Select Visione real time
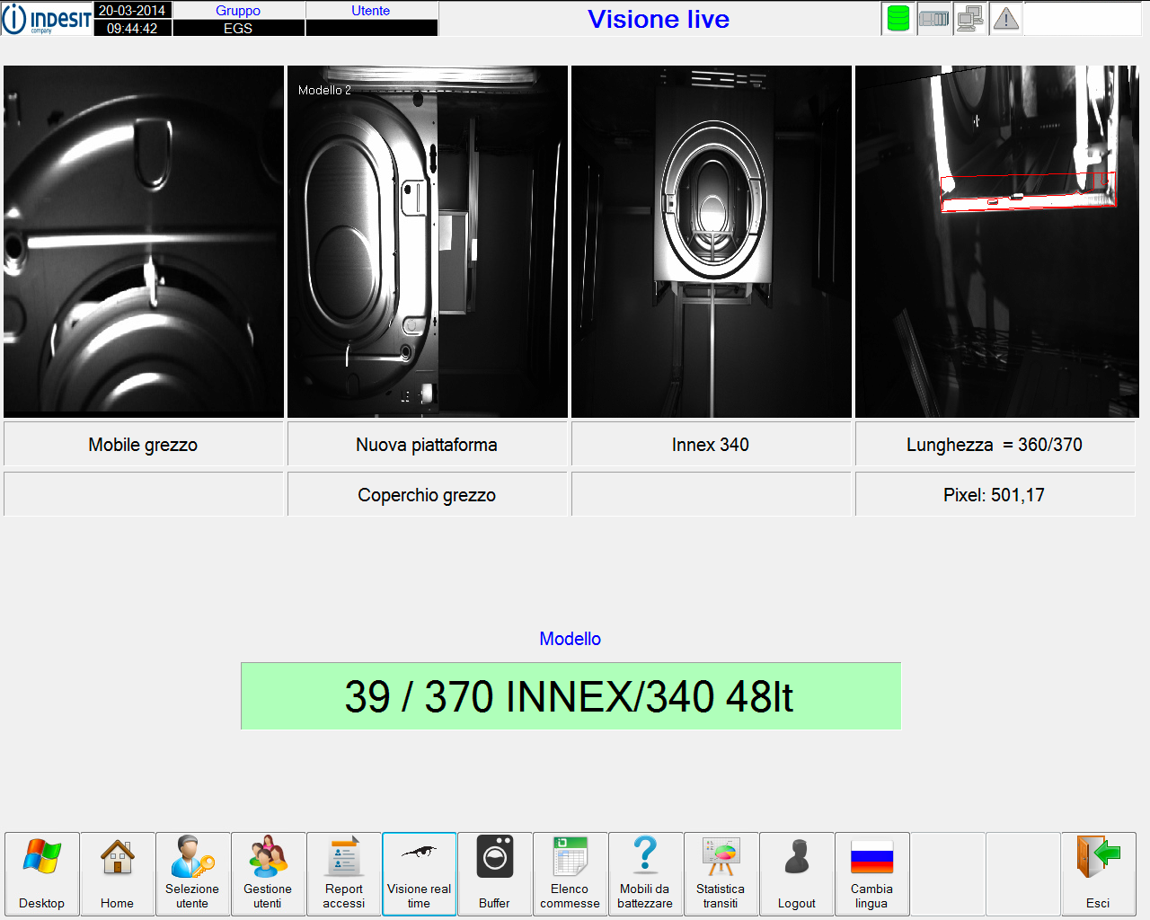Image resolution: width=1150 pixels, height=920 pixels. point(420,874)
